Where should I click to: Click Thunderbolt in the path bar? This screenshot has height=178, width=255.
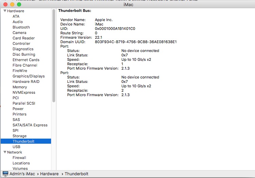point(77,174)
